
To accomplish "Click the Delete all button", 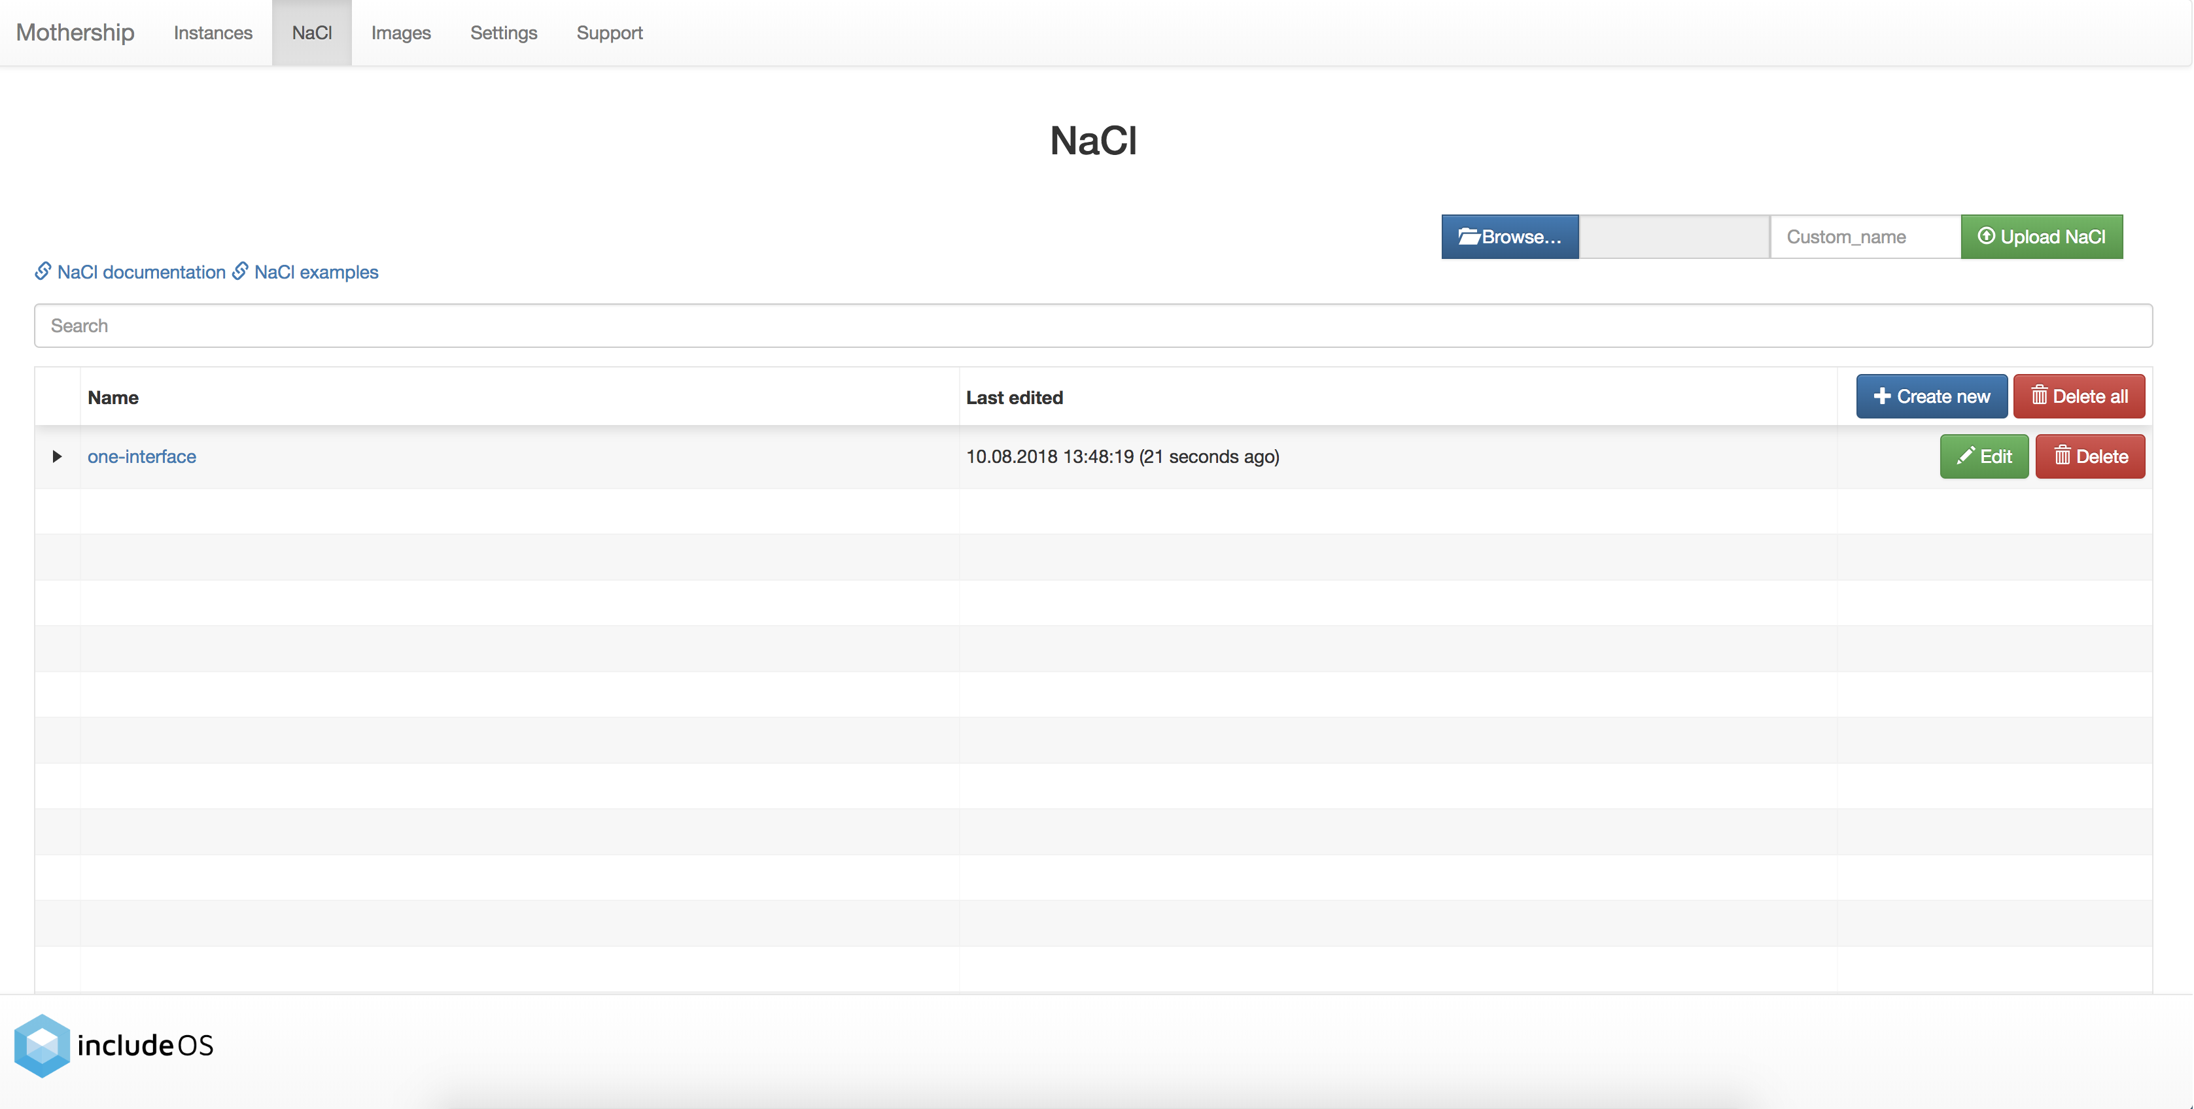I will pos(2079,397).
